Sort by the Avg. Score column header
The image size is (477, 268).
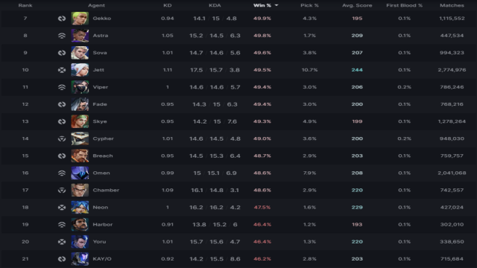coord(357,5)
